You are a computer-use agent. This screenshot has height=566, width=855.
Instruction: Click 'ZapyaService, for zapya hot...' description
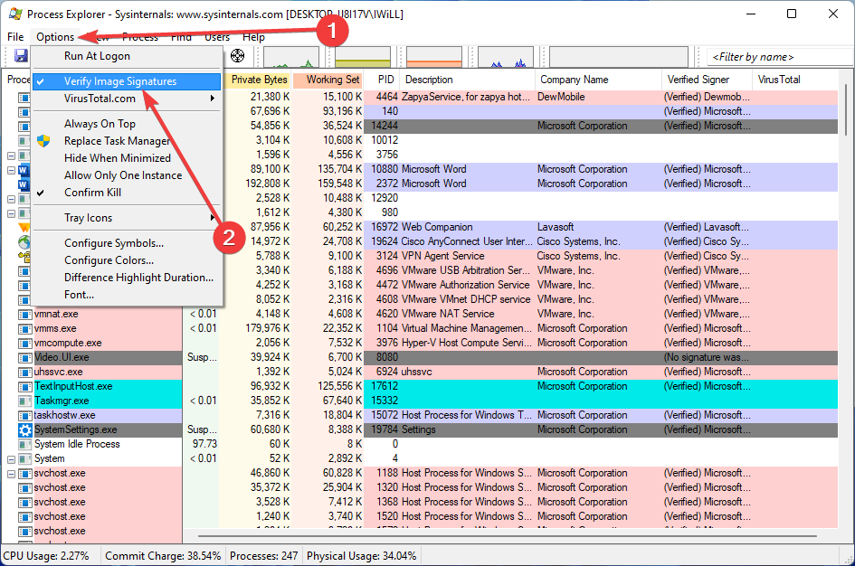point(466,97)
